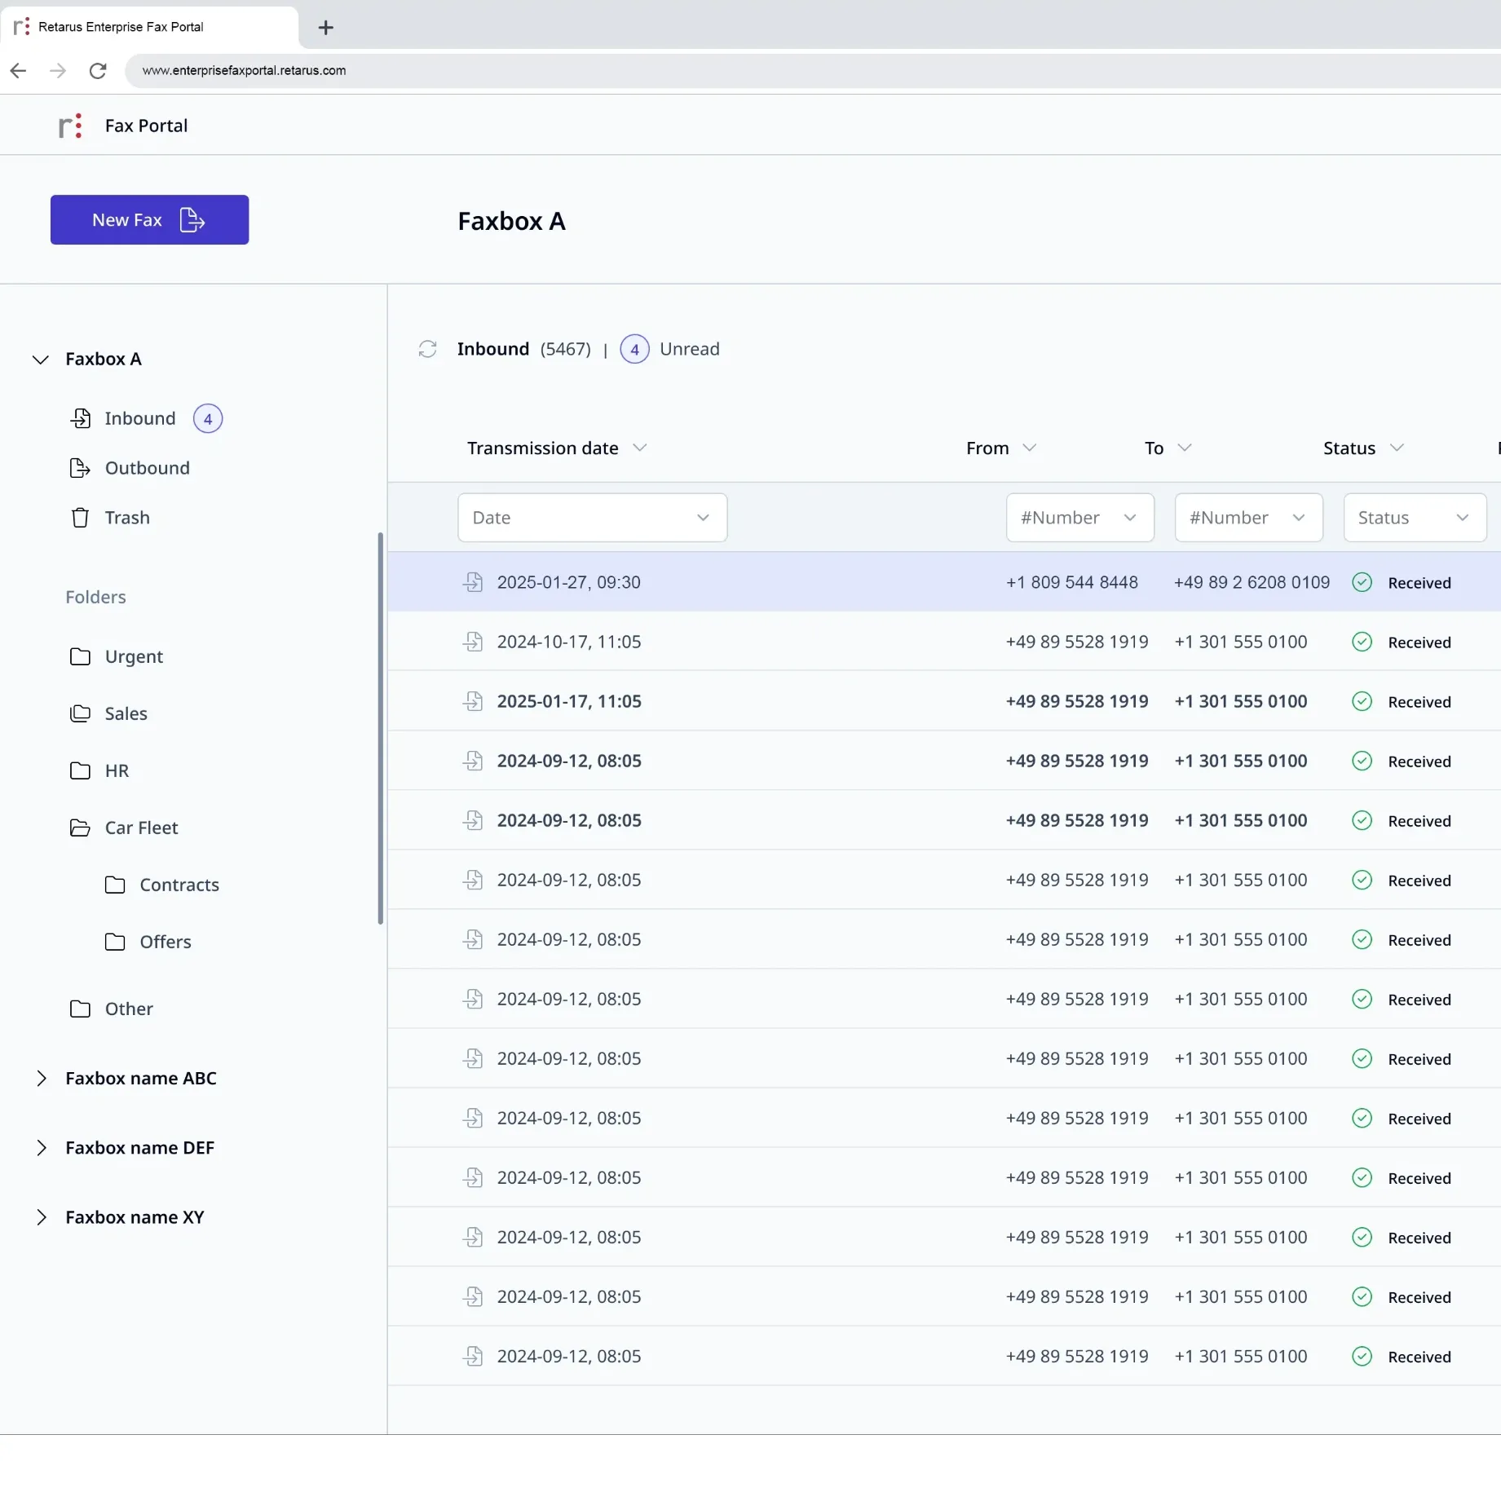Click the green Received checkmark on the top row
The width and height of the screenshot is (1501, 1501).
[1362, 581]
